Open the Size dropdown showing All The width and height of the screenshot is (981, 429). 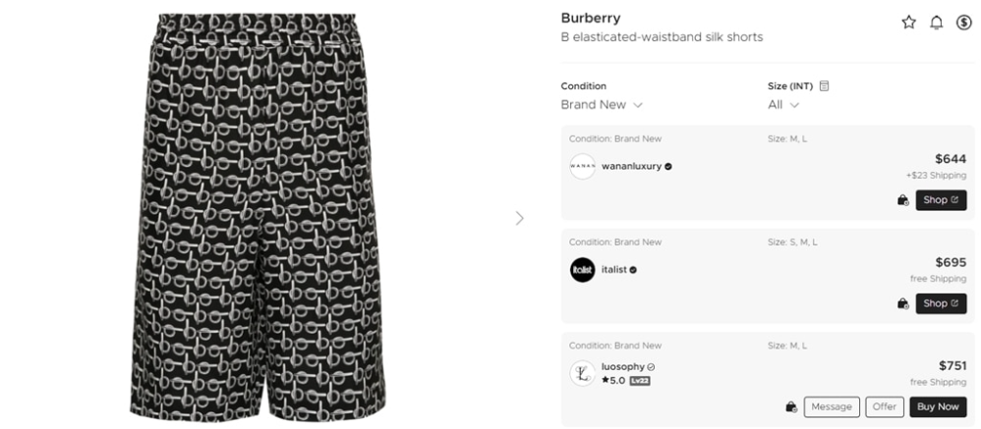point(783,104)
